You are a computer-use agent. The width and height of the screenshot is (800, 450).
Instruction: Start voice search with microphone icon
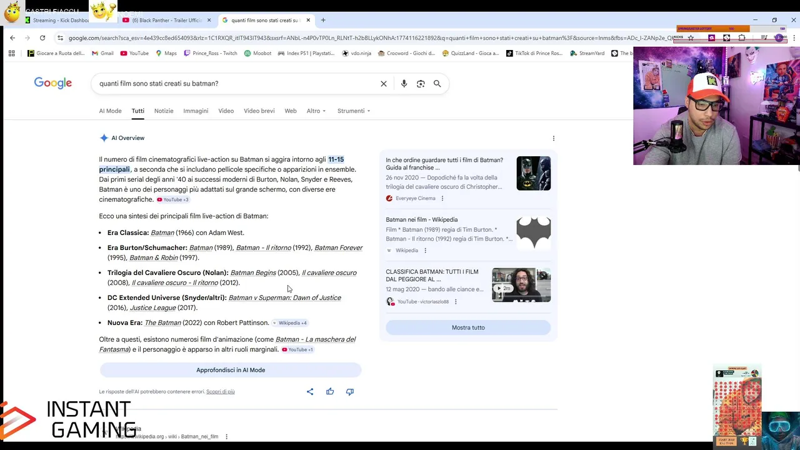point(404,84)
